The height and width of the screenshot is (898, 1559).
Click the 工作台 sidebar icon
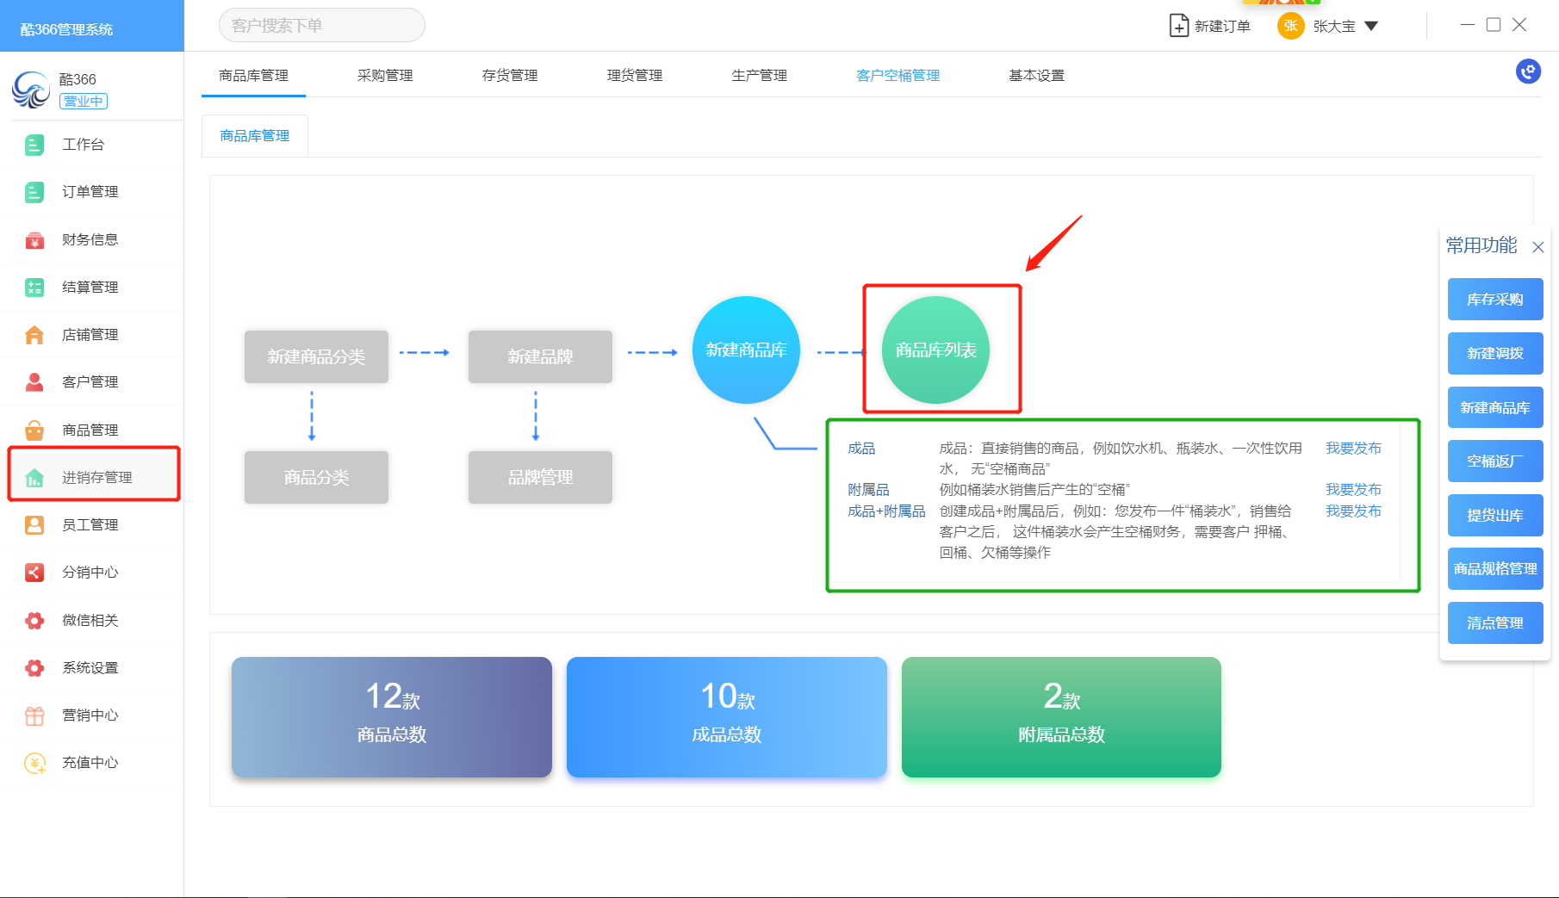[34, 145]
